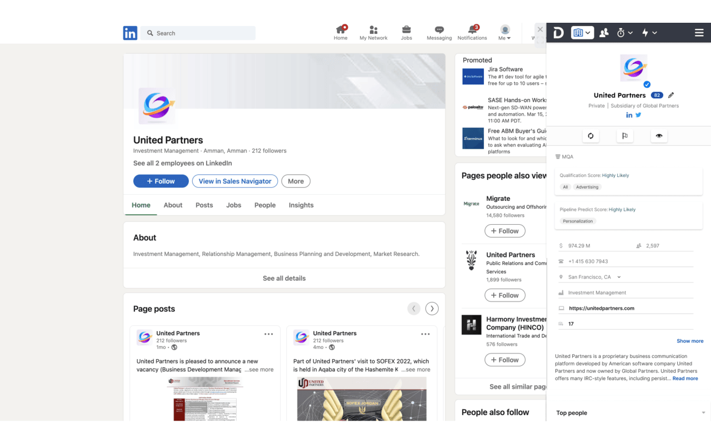Click the Migrate company logo
The width and height of the screenshot is (711, 444).
(x=472, y=204)
